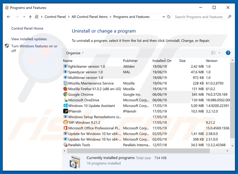This screenshot has height=174, width=238.
Task: Click the vertical scrollbar down arrow
Action: pyautogui.click(x=232, y=146)
